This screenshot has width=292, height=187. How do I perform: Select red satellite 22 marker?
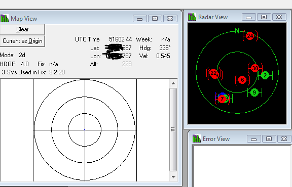[214, 73]
